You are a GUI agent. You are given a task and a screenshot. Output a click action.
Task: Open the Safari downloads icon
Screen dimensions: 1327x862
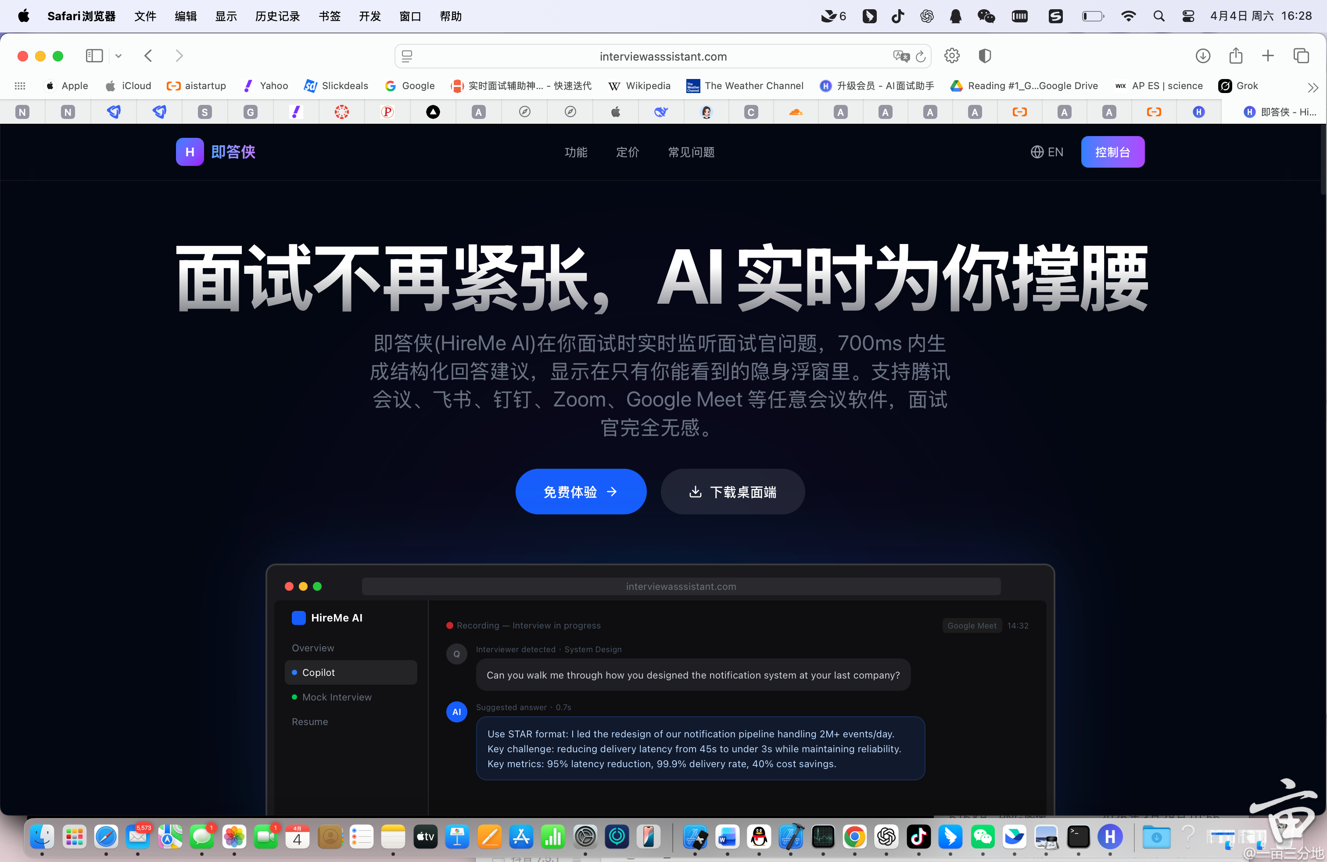tap(1203, 56)
